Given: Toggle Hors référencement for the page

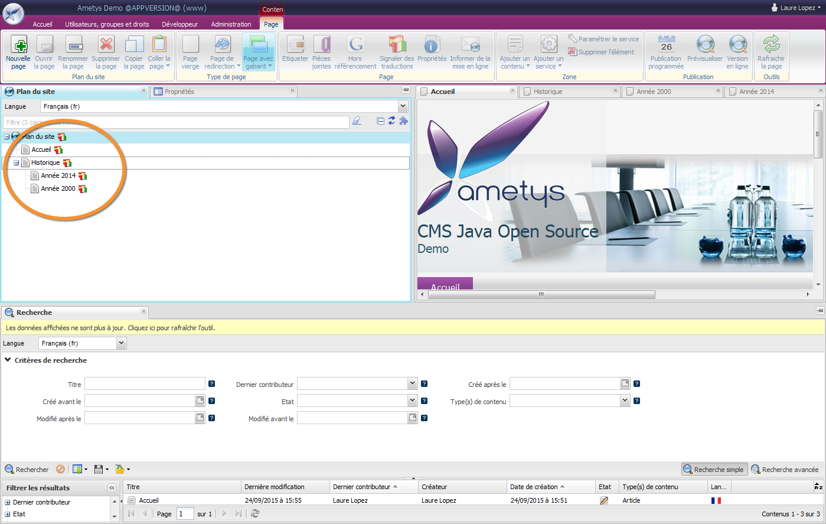Looking at the screenshot, I should 355,53.
